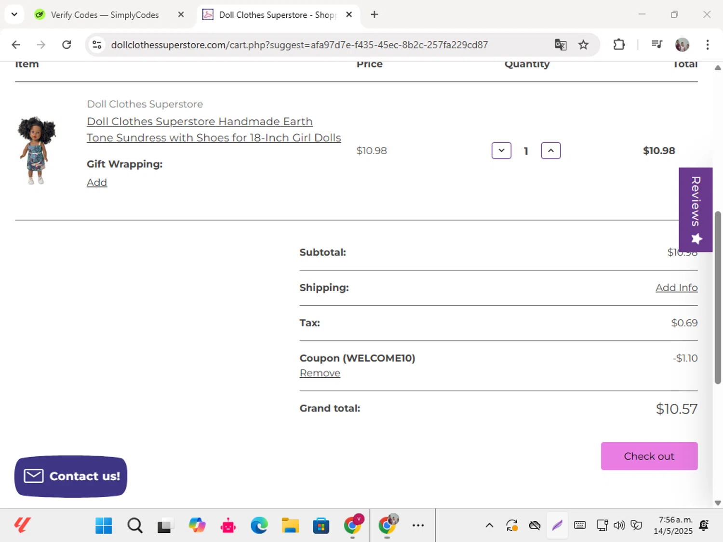723x542 pixels.
Task: Go back to the previous page
Action: click(x=16, y=45)
